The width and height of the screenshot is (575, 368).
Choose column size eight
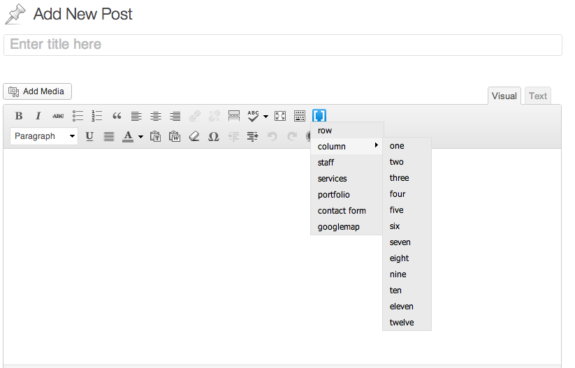[x=407, y=258]
